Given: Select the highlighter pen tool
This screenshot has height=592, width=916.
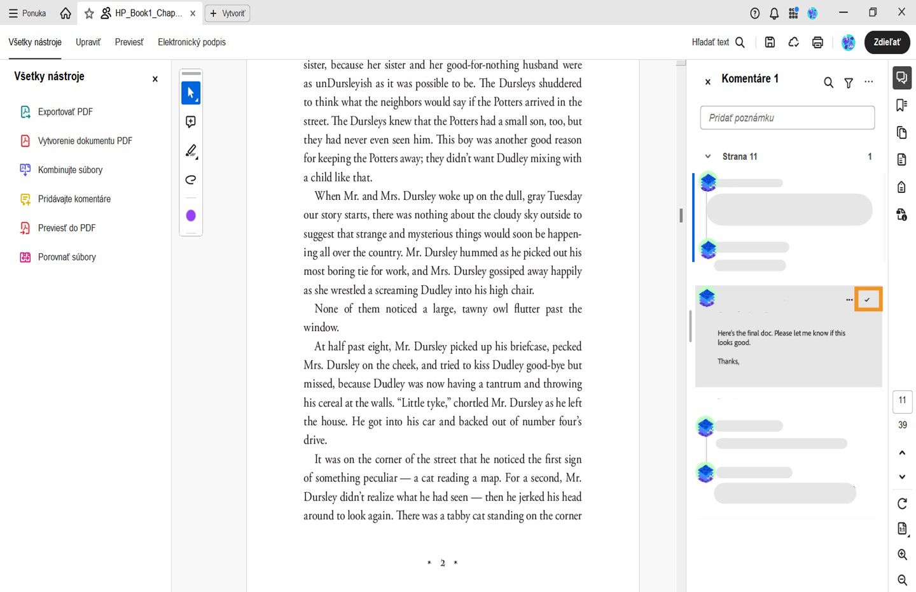Looking at the screenshot, I should pyautogui.click(x=191, y=151).
